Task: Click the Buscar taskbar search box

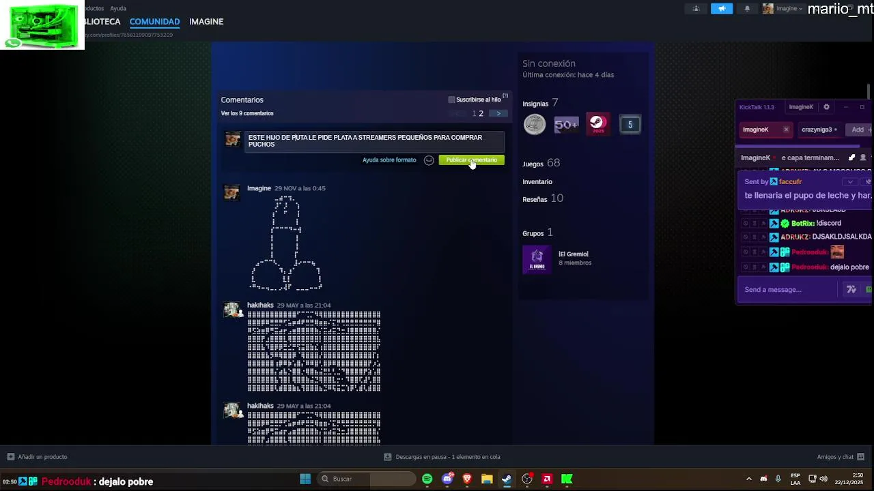Action: point(367,479)
